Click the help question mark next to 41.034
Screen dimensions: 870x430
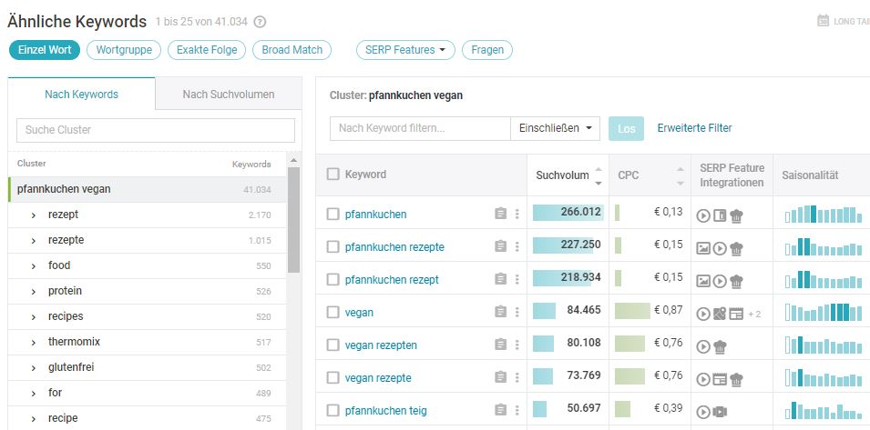[260, 22]
